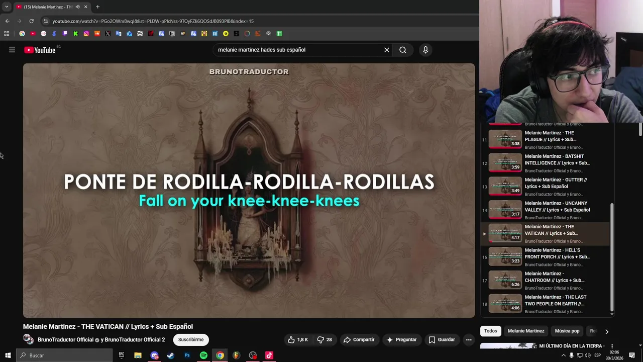
Task: Open the Compartir share dialog
Action: (x=359, y=340)
